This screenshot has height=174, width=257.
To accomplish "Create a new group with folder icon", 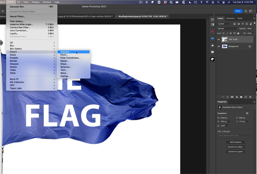I will coord(241,97).
